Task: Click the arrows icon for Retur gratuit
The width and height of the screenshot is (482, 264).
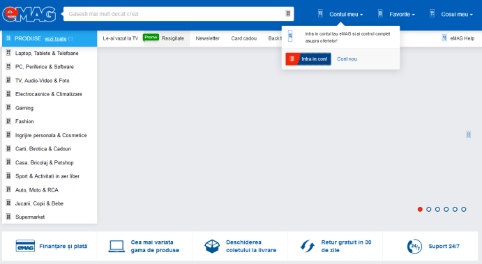Action: [x=308, y=246]
